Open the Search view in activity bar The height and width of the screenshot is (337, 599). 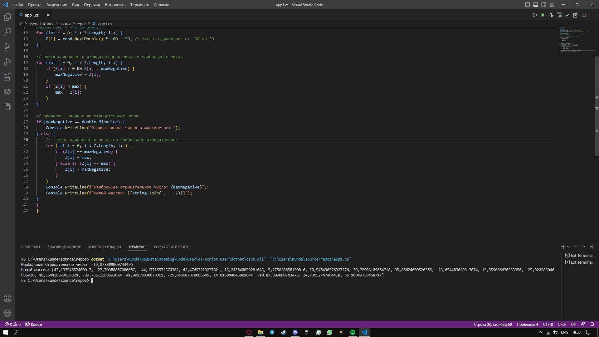(x=7, y=32)
